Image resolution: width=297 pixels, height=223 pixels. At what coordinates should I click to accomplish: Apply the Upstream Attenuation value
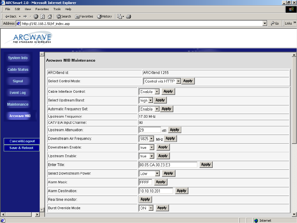tap(175, 130)
